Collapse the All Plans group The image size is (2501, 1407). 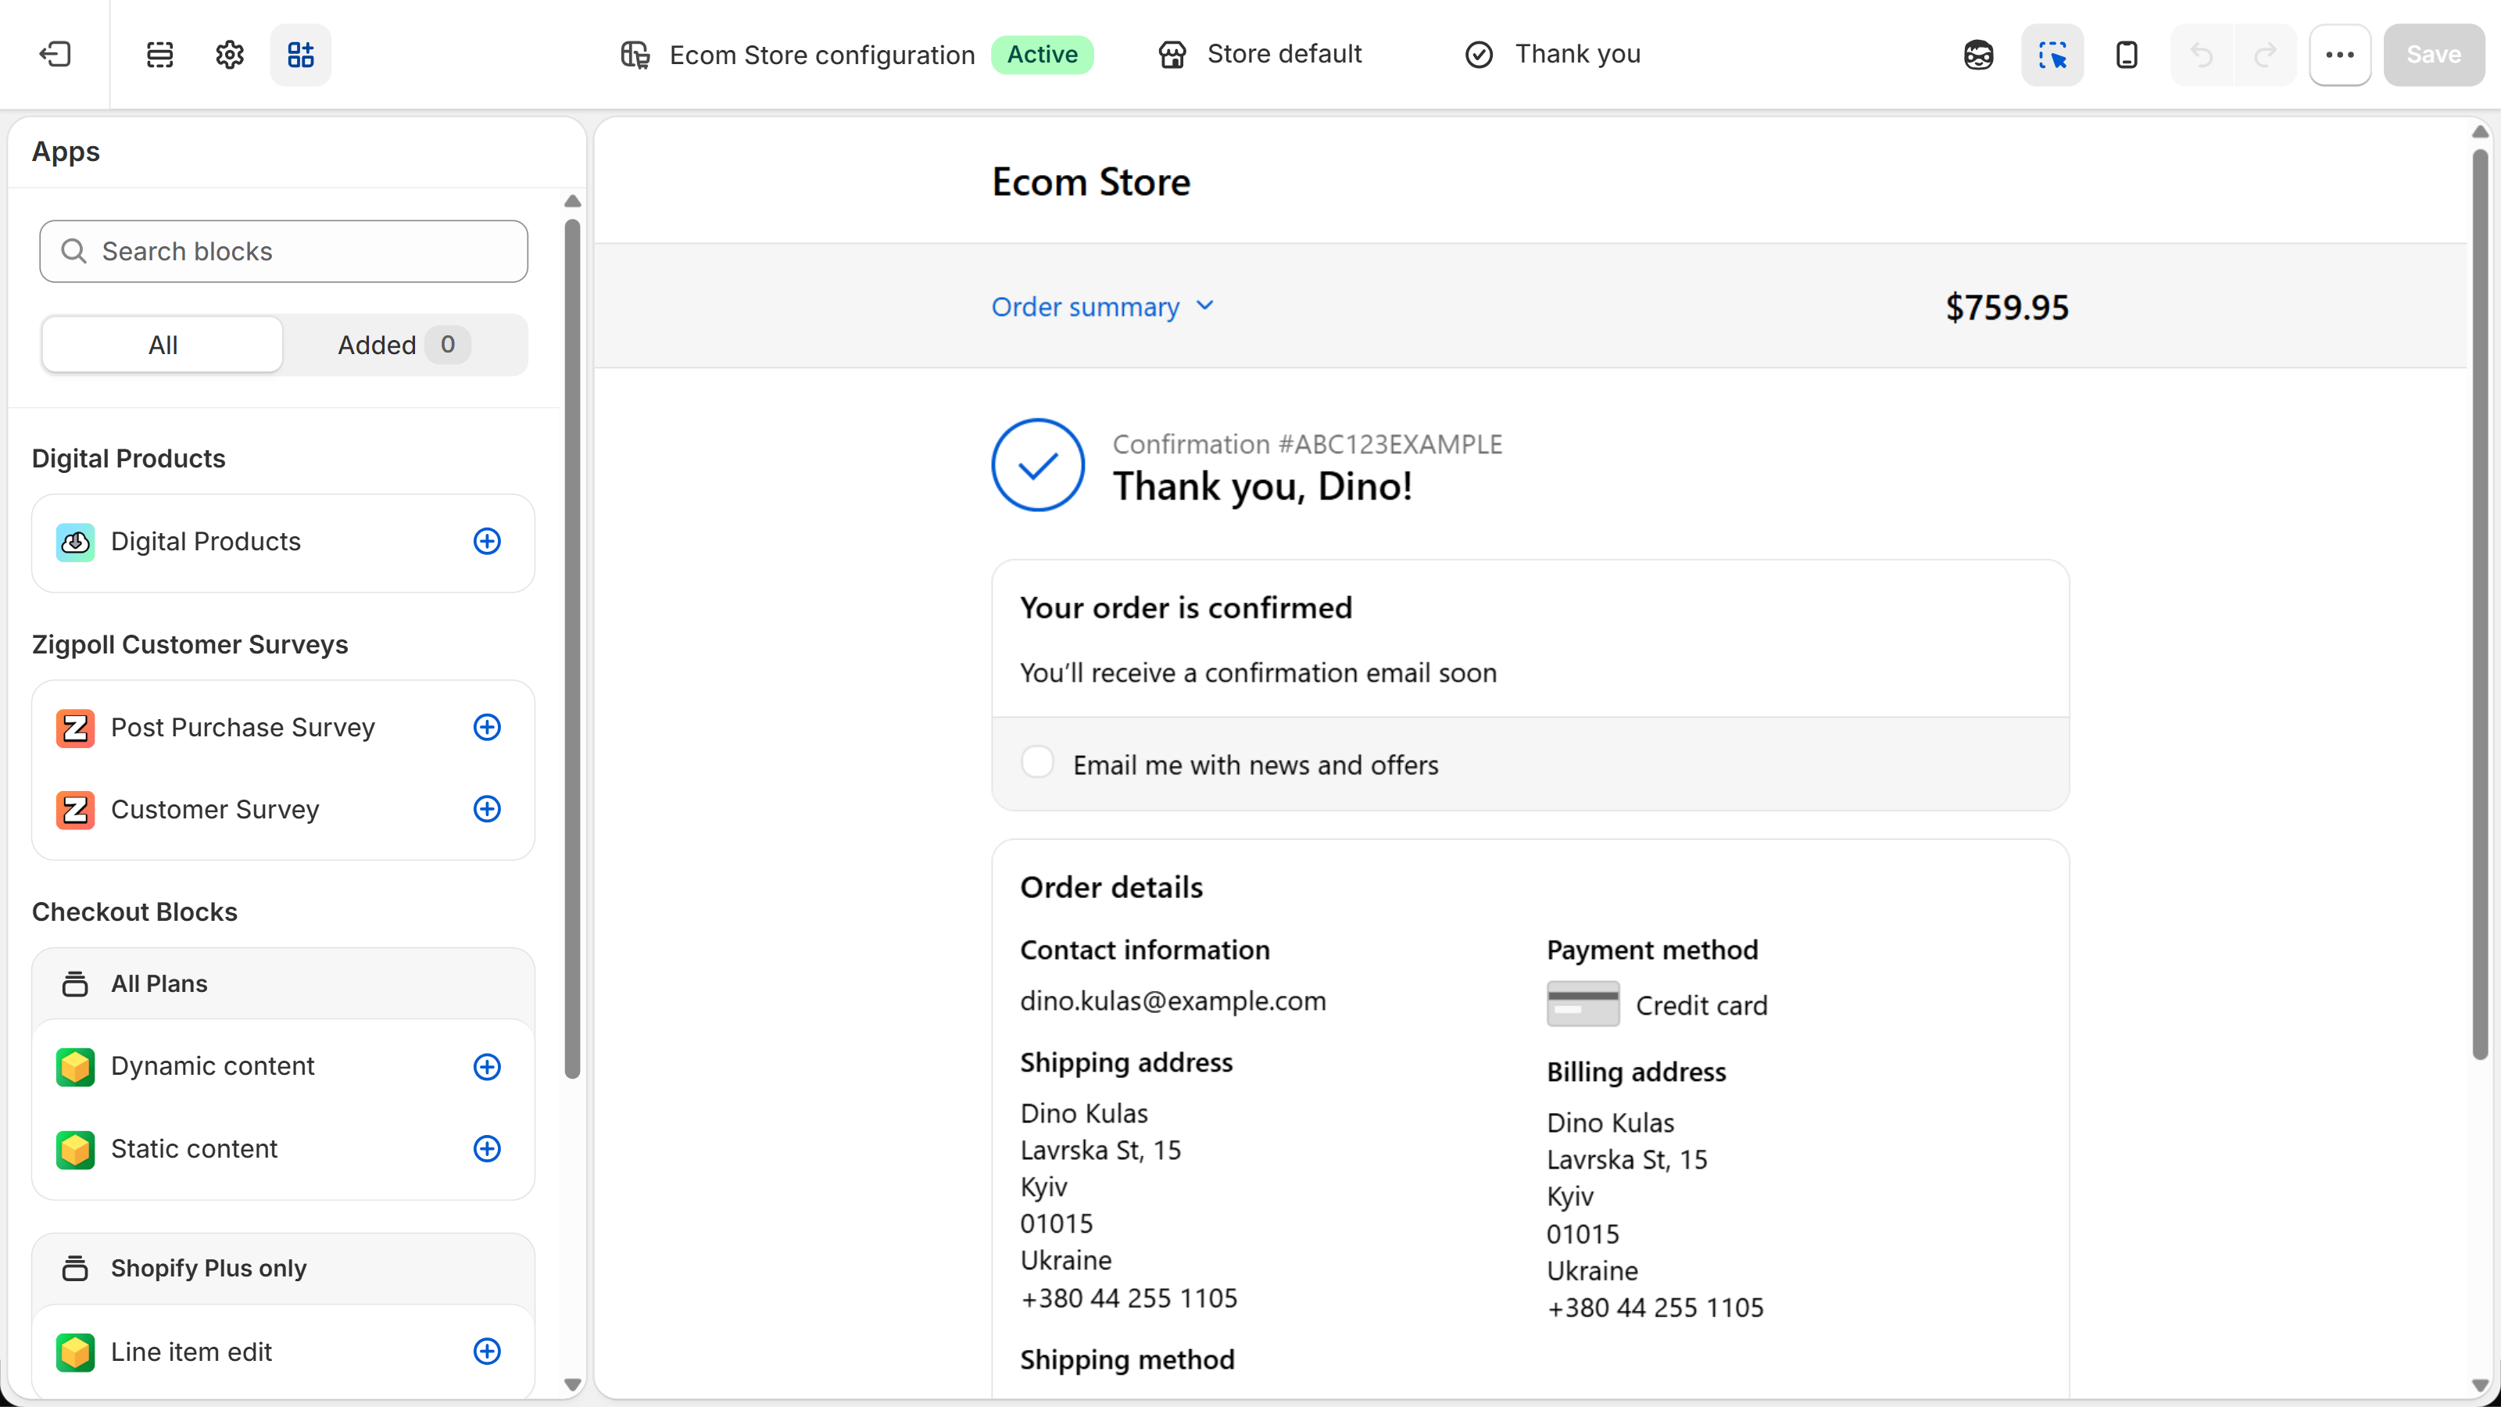pyautogui.click(x=284, y=983)
